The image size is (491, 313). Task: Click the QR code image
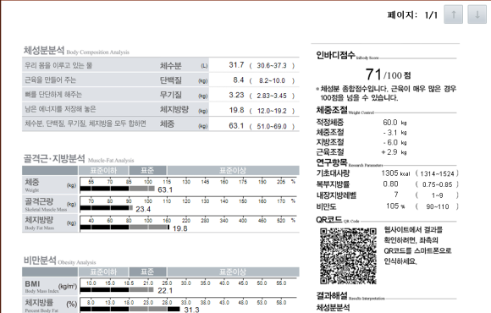point(348,256)
